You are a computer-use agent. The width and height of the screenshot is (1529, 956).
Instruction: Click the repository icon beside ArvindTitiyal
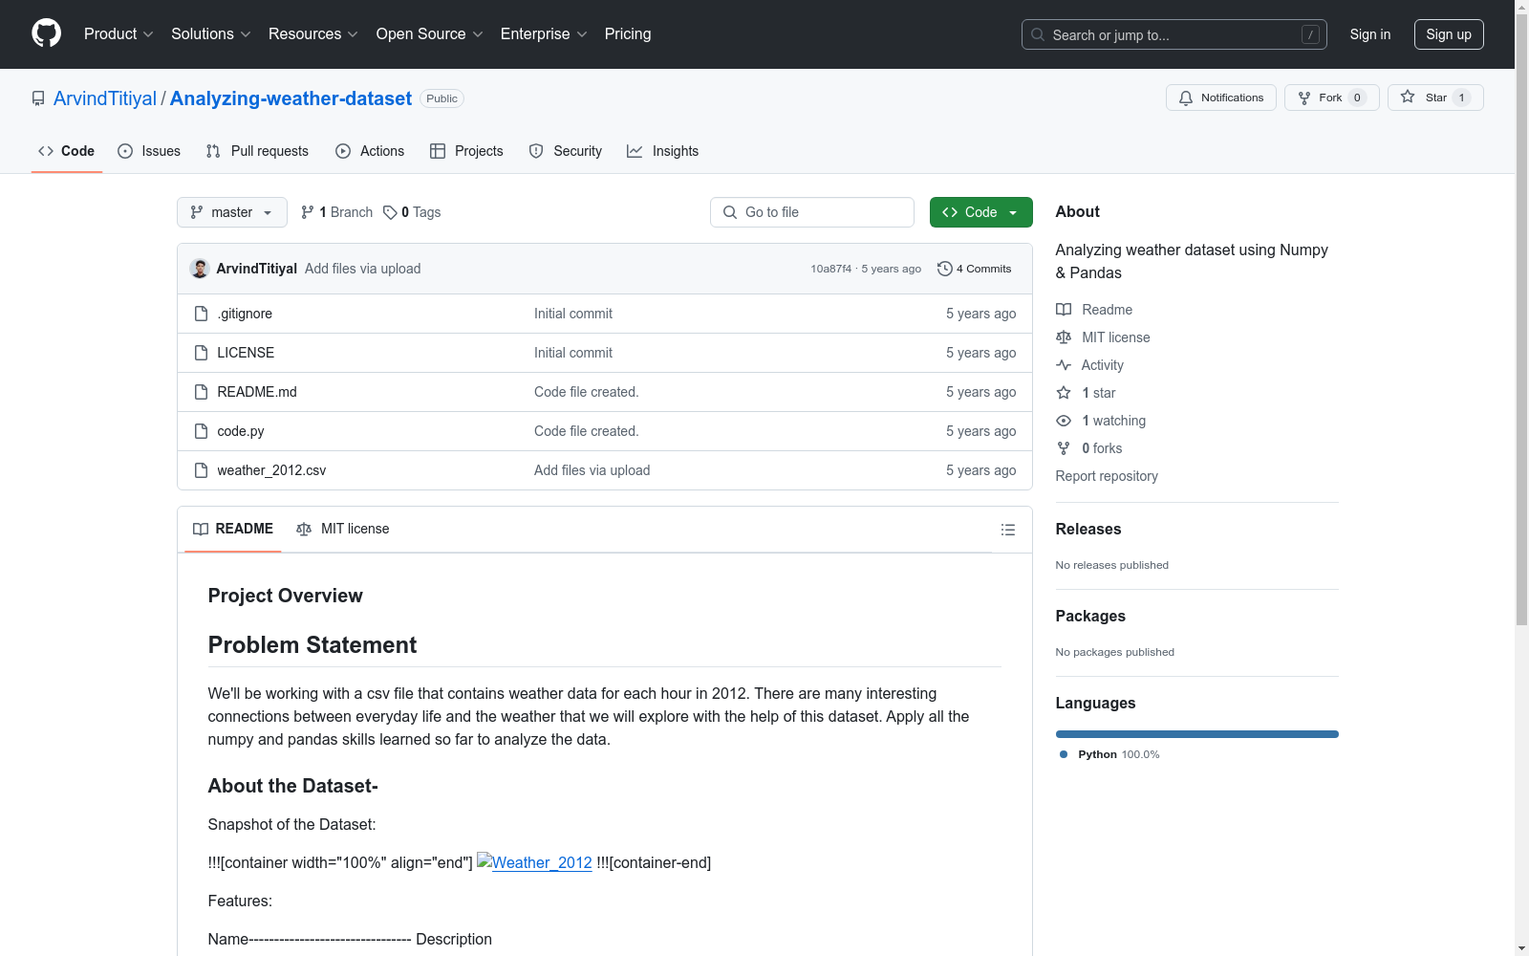tap(38, 98)
